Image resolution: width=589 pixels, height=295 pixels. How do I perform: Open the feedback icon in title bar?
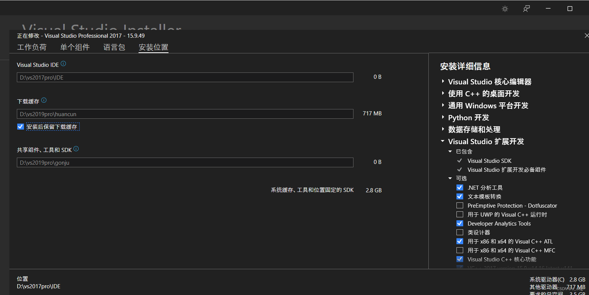526,9
